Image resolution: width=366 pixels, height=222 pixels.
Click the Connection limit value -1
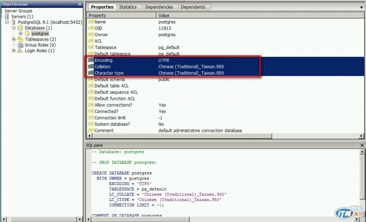(160, 118)
